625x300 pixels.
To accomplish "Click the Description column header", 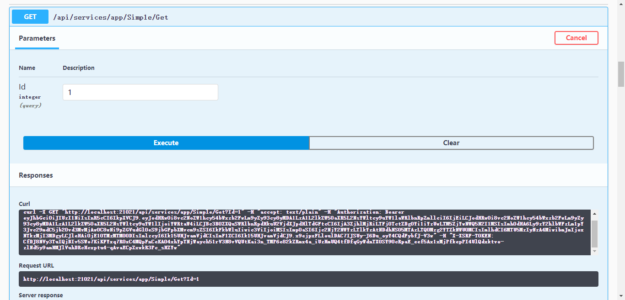I will pos(79,68).
